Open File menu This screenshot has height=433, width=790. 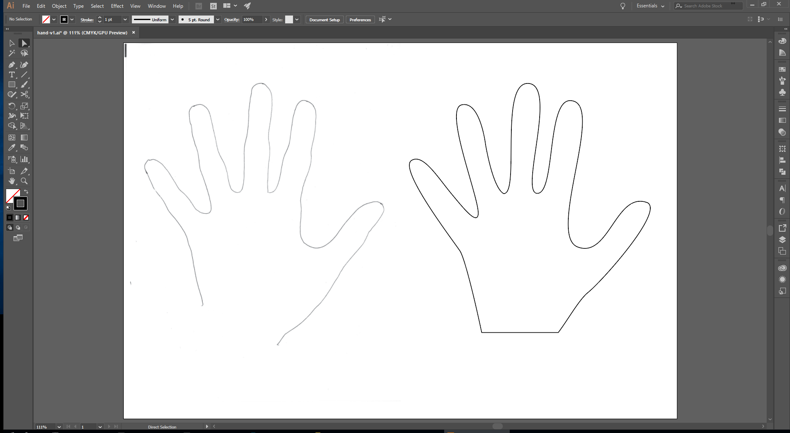[x=26, y=6]
